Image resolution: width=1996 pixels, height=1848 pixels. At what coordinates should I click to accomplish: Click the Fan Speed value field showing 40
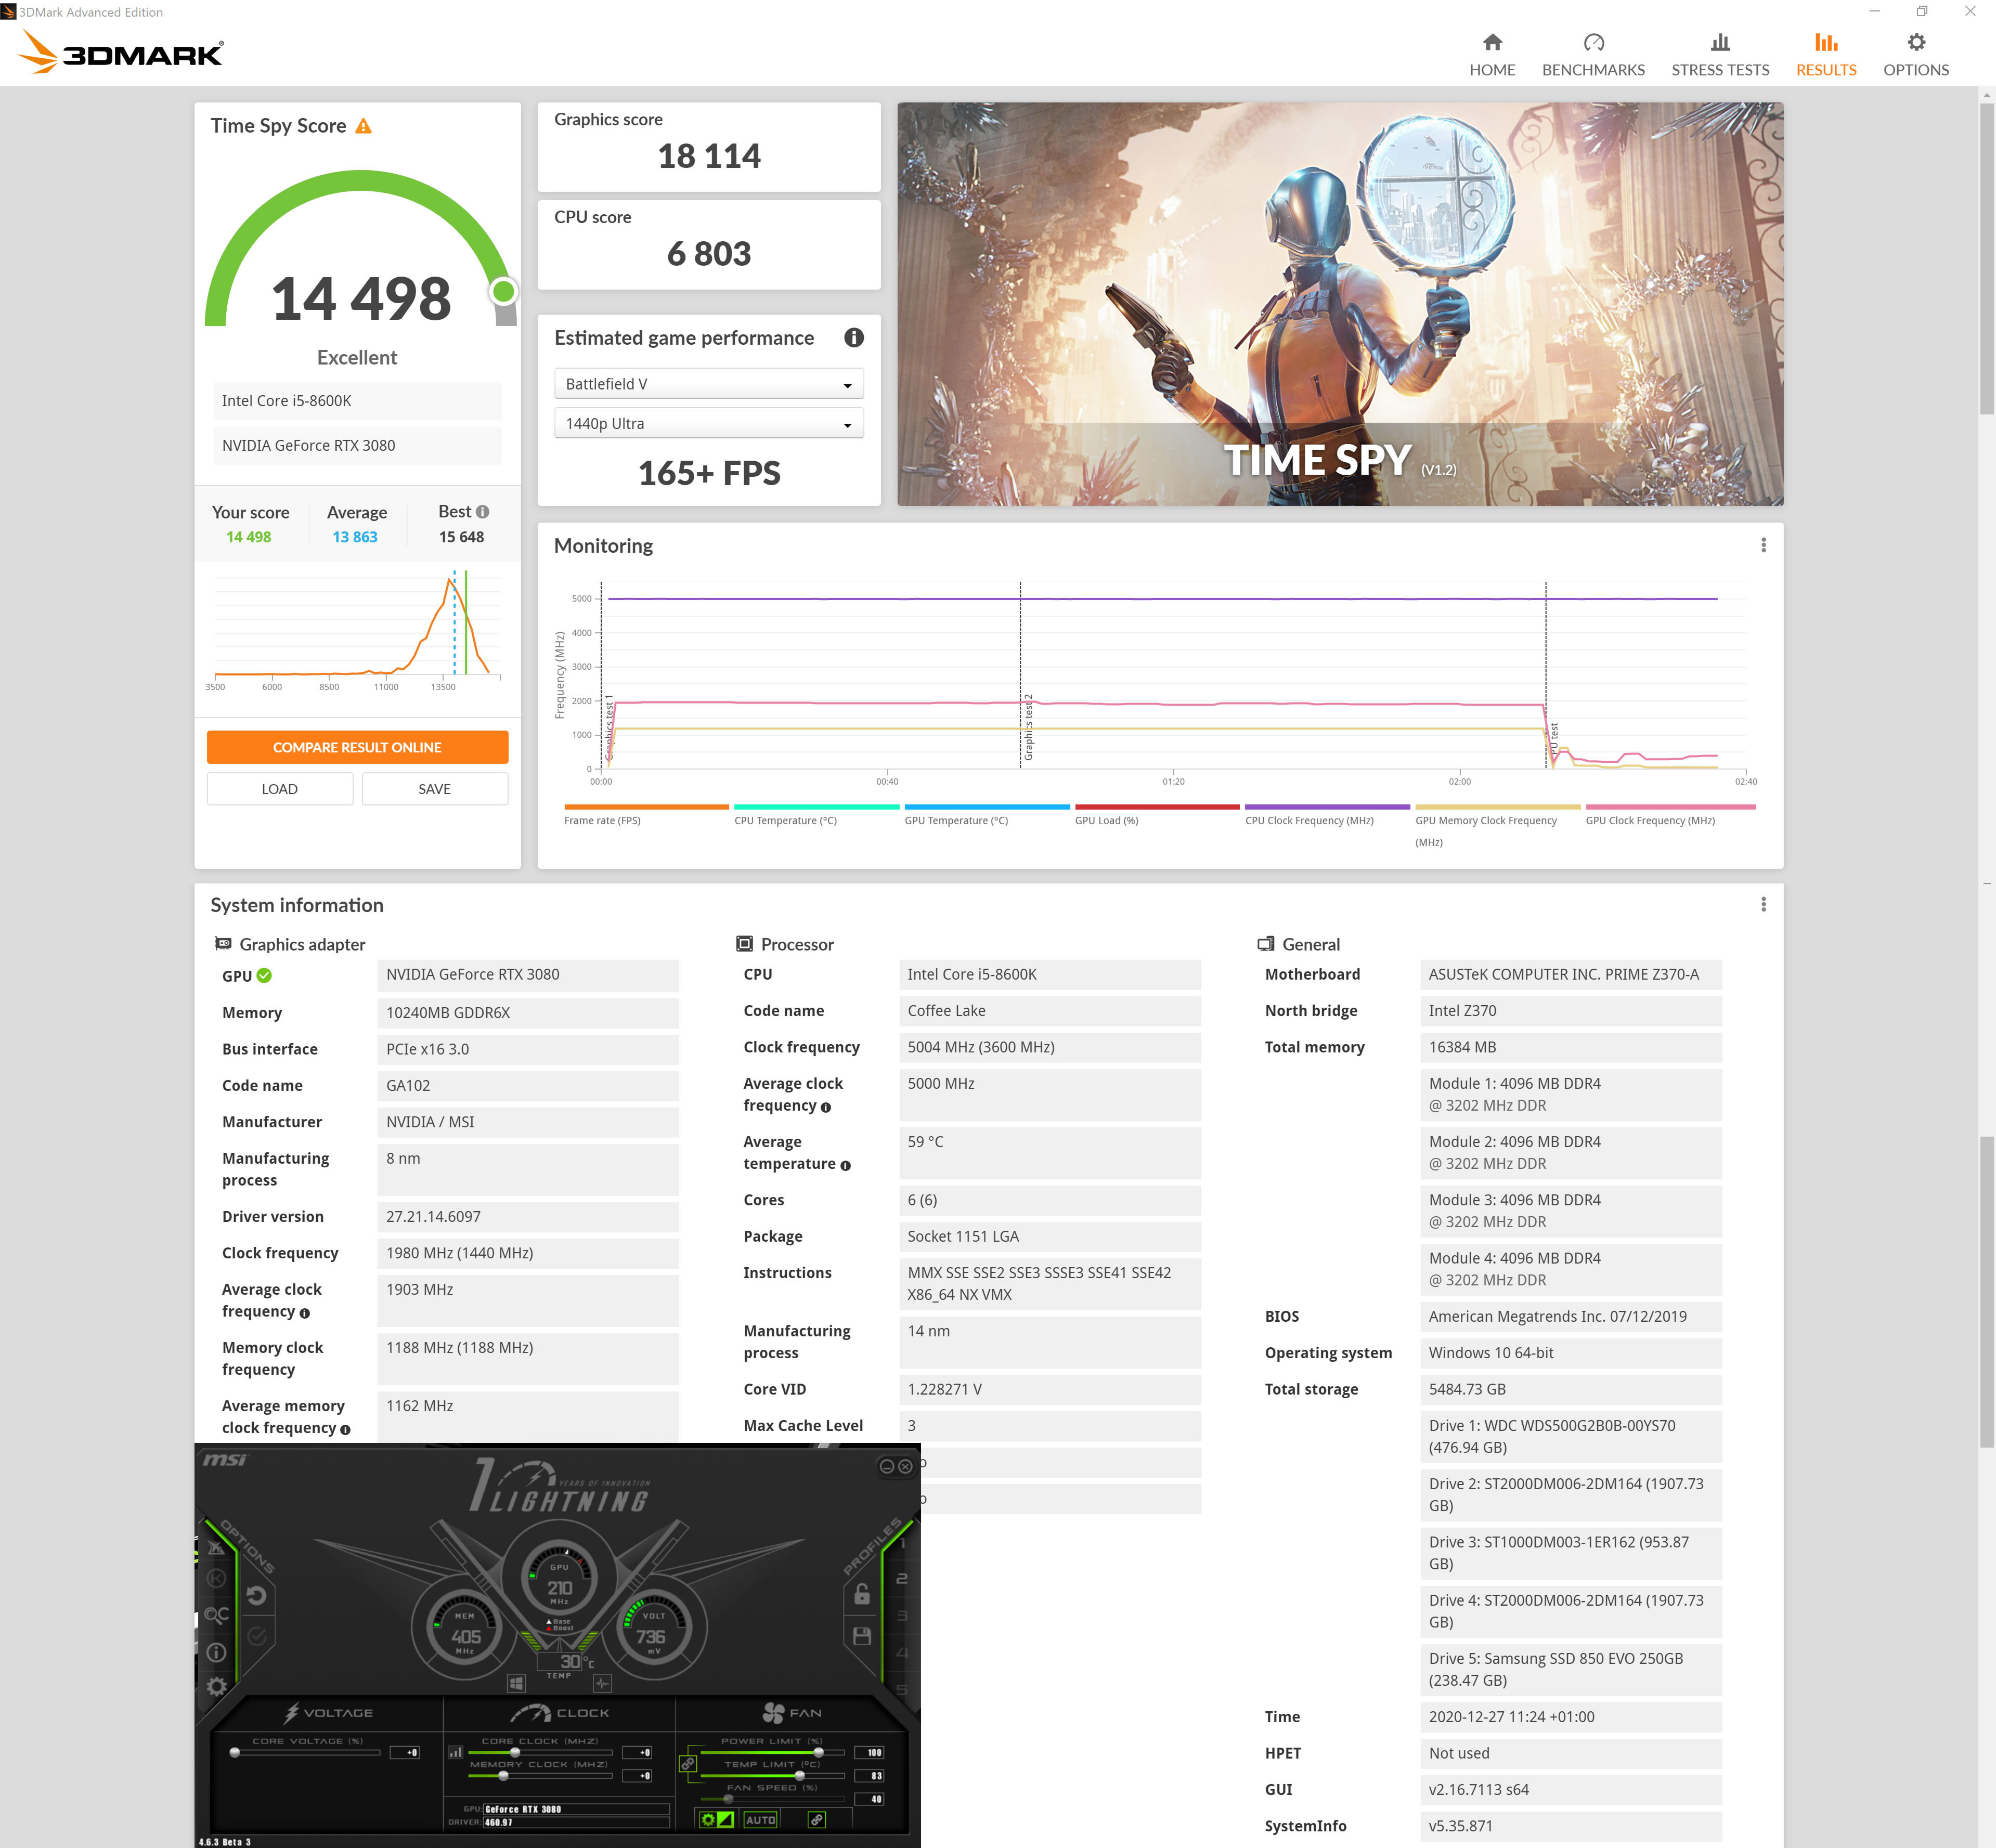870,1799
